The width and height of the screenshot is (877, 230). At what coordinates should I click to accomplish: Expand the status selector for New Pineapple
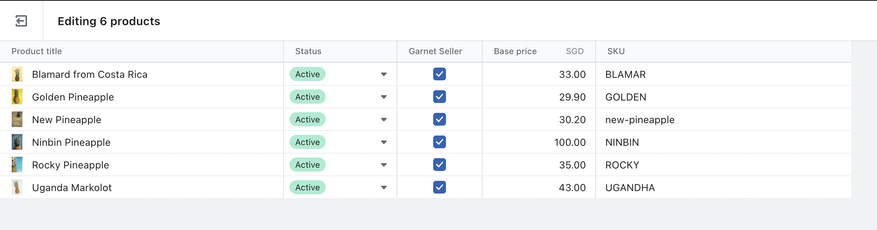(384, 119)
